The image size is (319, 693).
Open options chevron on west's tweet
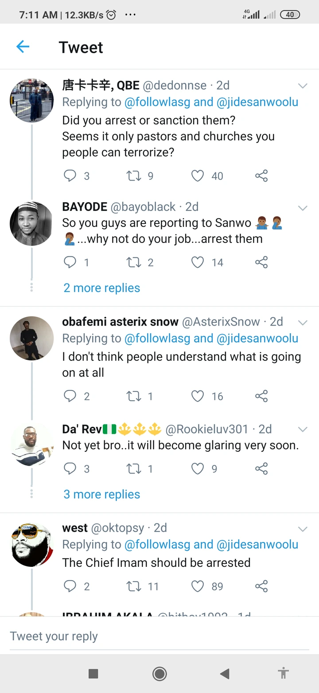click(303, 529)
